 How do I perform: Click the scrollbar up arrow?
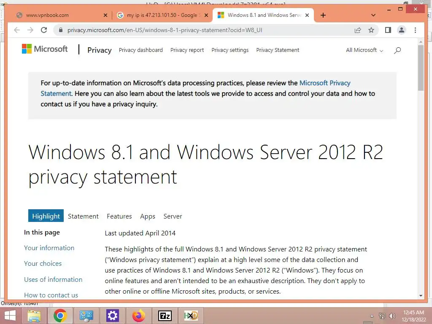[x=421, y=42]
